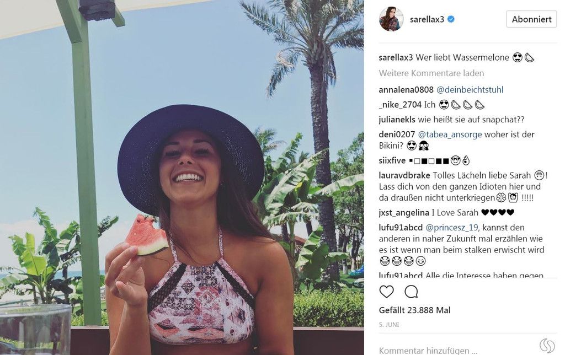
Task: Click the Abonniert button
Action: pos(531,19)
